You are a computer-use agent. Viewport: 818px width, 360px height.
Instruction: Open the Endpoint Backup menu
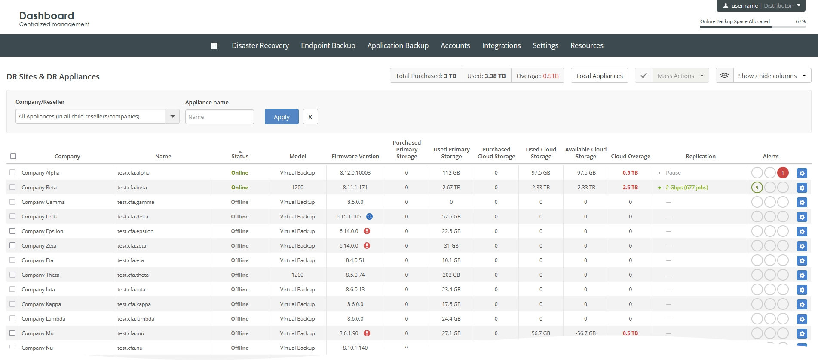tap(328, 45)
